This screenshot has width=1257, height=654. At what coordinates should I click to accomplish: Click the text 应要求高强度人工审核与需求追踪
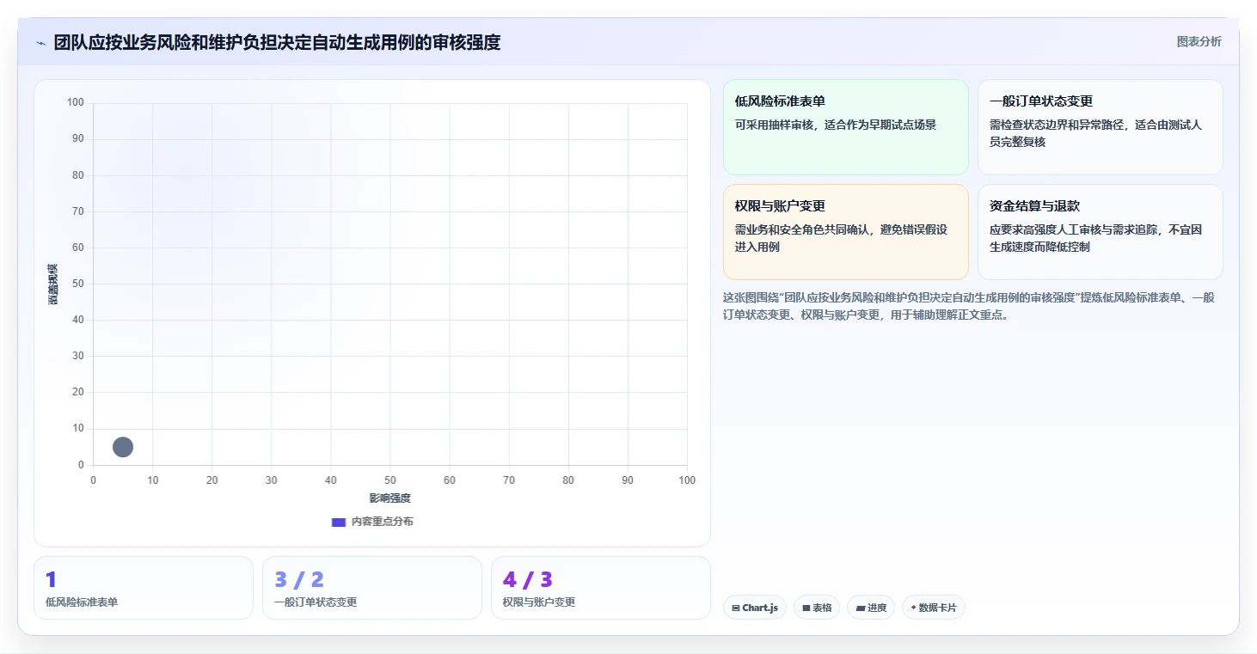[x=1073, y=229]
